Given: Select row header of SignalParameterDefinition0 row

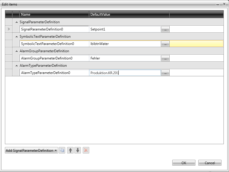Looking at the screenshot, I should 8,29.
